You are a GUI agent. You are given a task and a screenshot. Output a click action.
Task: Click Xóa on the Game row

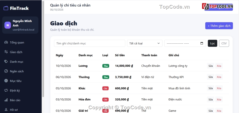pyautogui.click(x=219, y=111)
